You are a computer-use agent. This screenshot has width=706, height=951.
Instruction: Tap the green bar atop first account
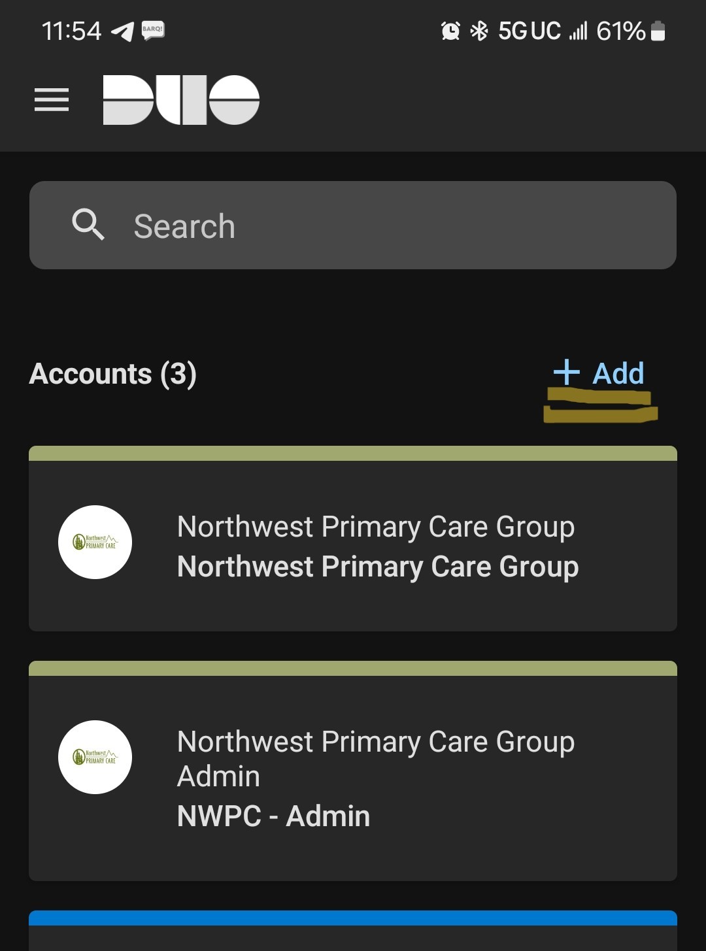[x=353, y=453]
